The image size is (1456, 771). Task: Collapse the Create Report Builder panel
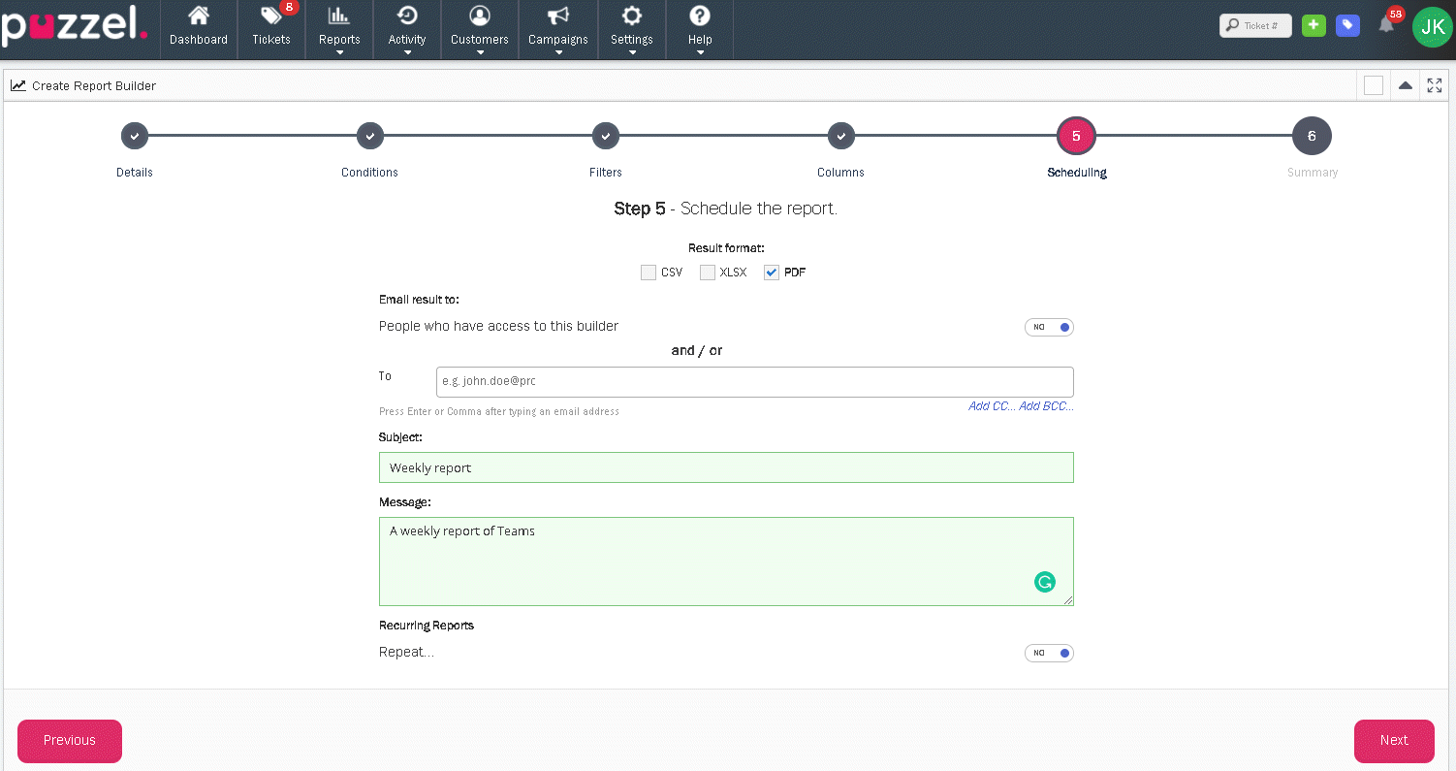pos(1405,85)
